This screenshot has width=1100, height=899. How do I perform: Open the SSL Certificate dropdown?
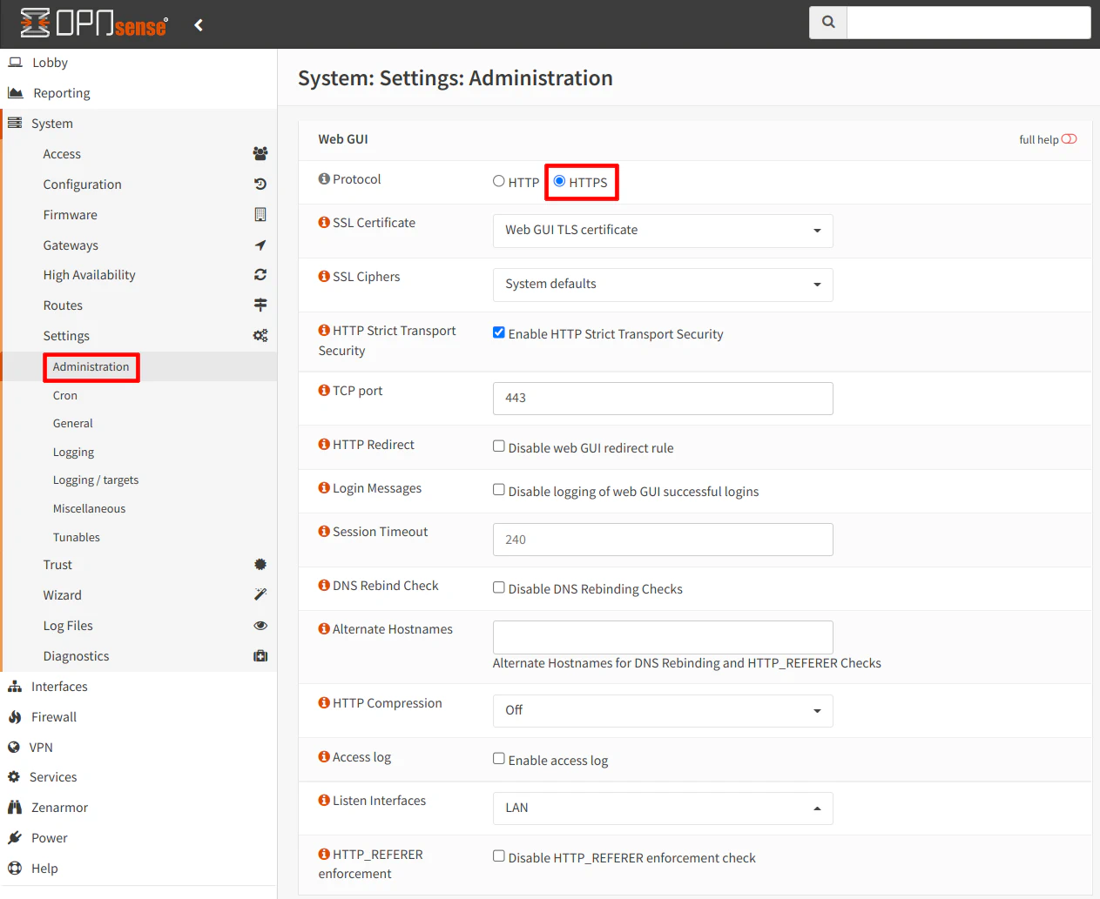(x=663, y=231)
